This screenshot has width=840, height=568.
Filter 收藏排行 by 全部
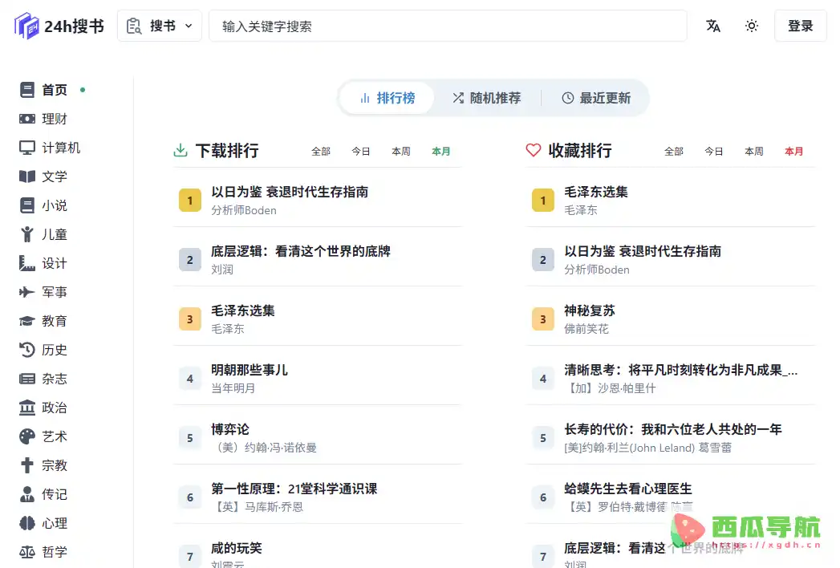point(673,152)
